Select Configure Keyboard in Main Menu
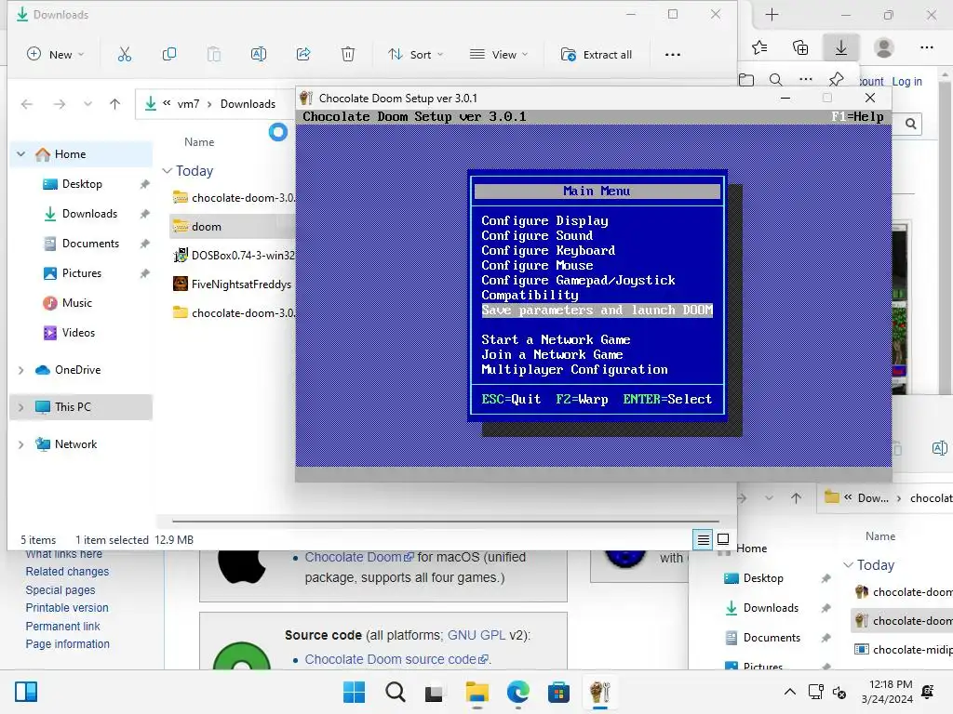This screenshot has height=714, width=953. coord(548,250)
